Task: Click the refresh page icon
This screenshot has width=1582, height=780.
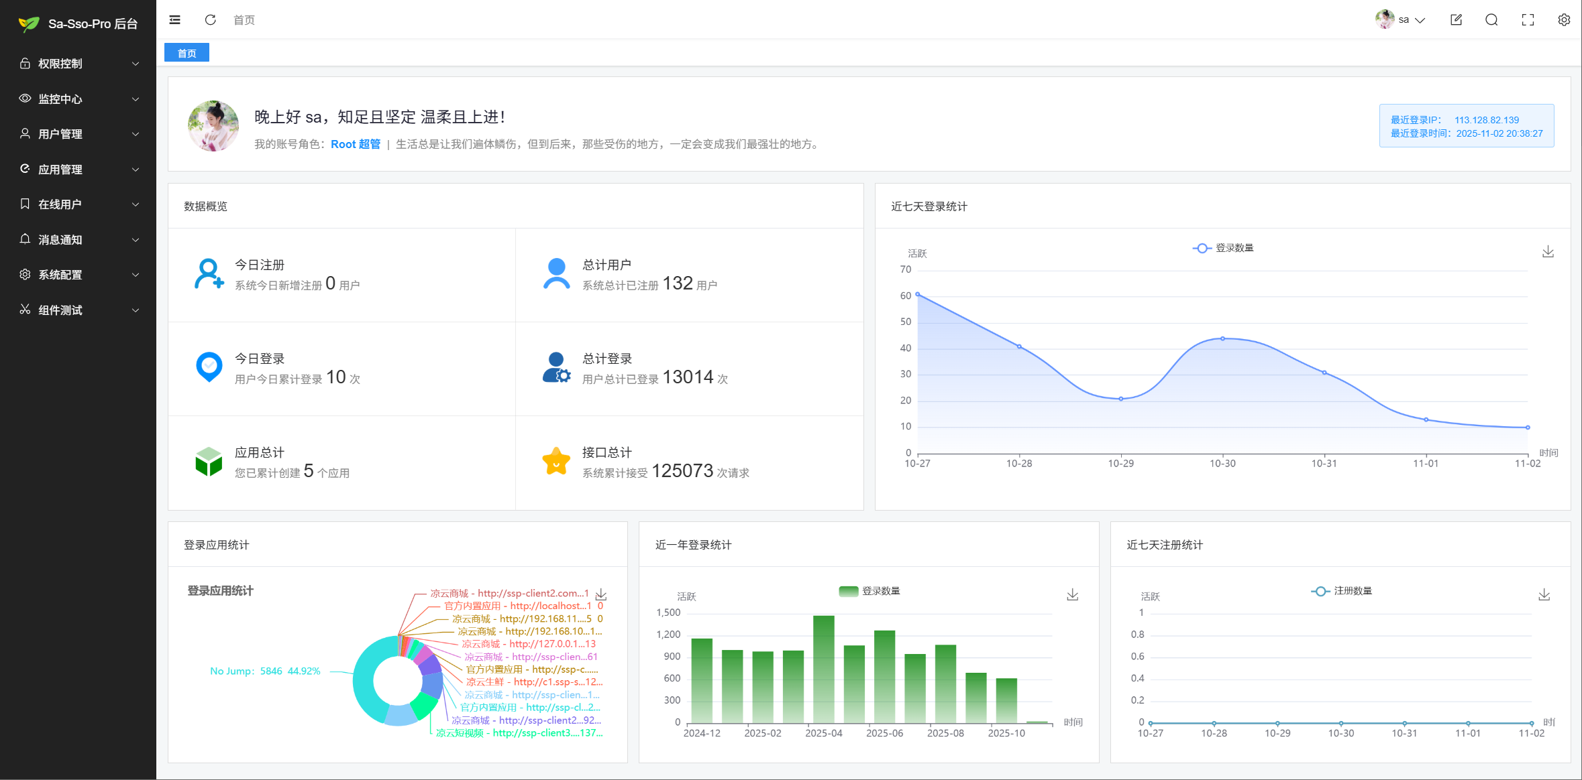Action: 210,20
